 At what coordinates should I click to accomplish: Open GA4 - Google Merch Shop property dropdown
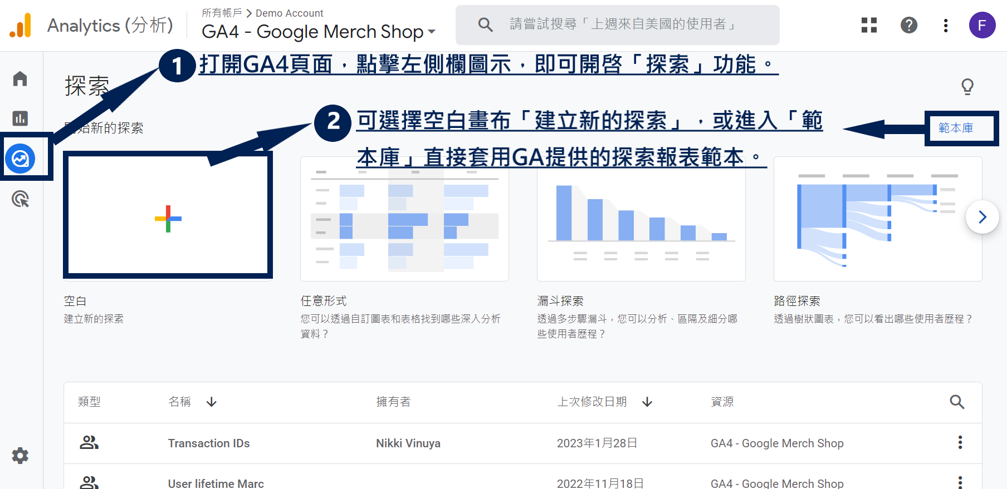coord(318,32)
